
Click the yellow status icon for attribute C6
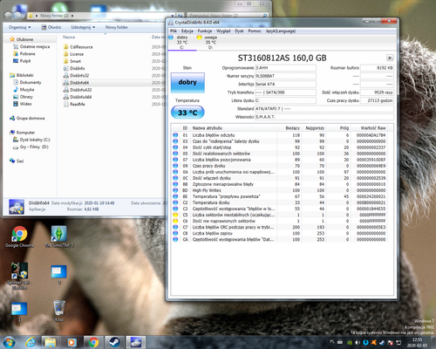coord(175,221)
